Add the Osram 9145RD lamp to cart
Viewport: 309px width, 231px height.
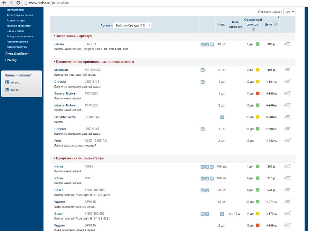click(x=287, y=44)
